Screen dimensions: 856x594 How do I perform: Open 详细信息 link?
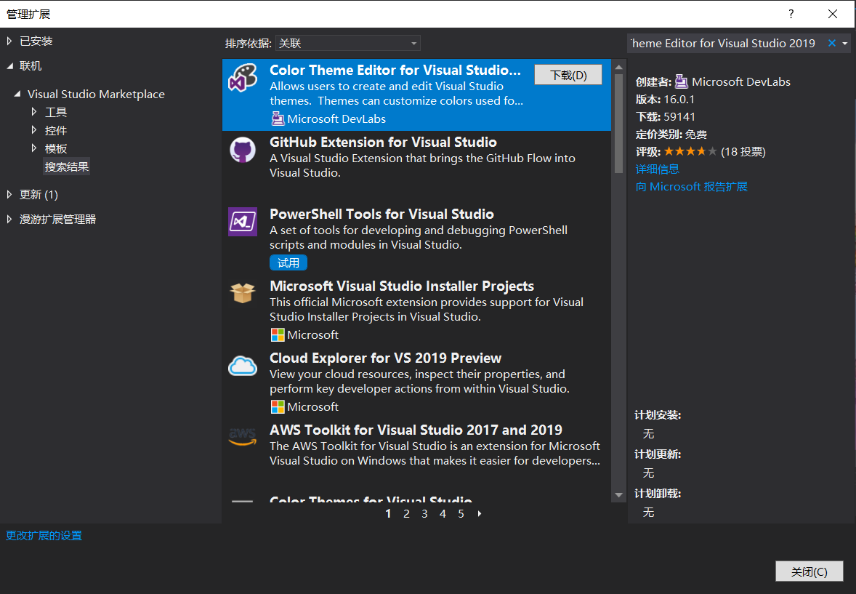[x=658, y=169]
